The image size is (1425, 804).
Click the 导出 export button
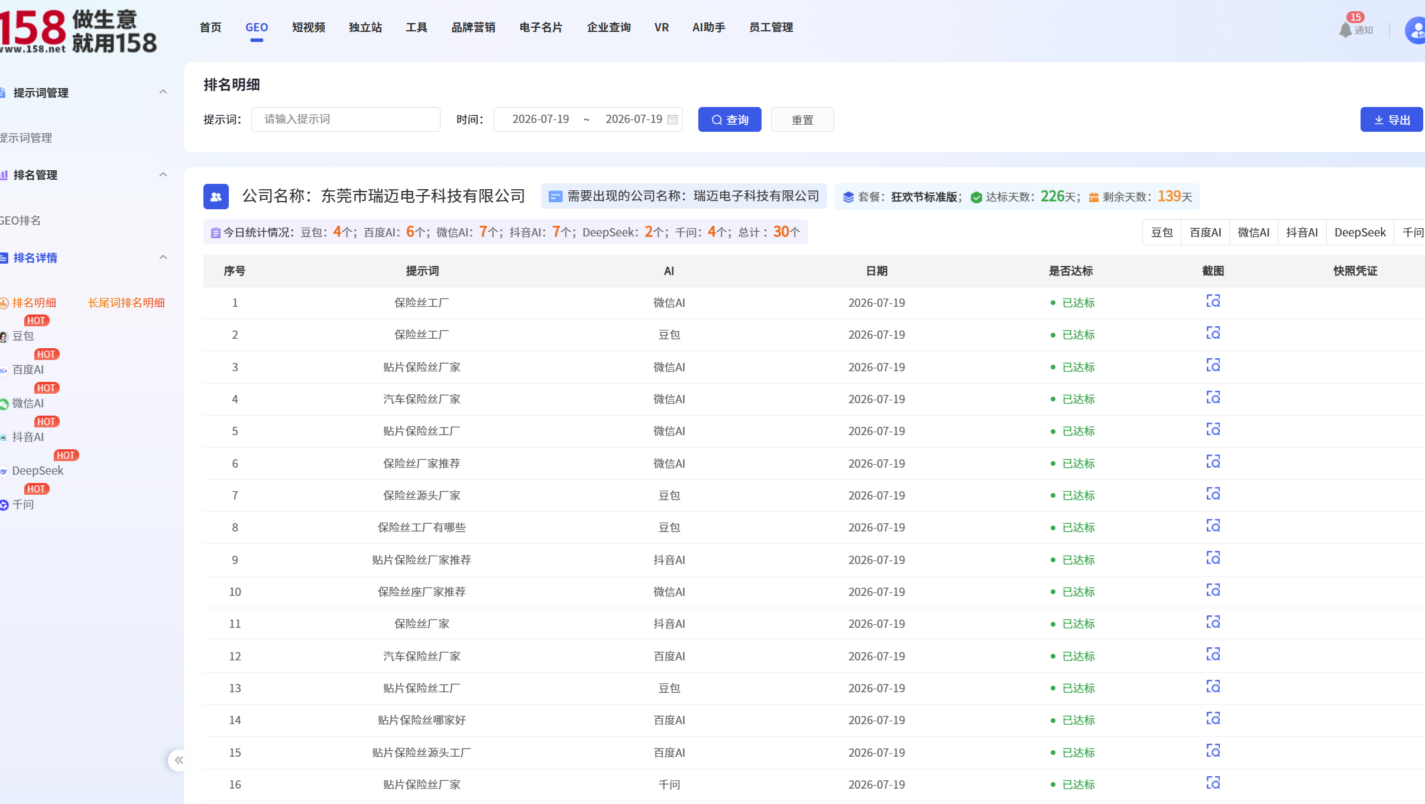pos(1391,119)
